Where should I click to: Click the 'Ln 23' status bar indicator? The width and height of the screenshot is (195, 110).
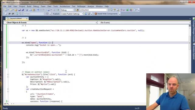[137, 108]
